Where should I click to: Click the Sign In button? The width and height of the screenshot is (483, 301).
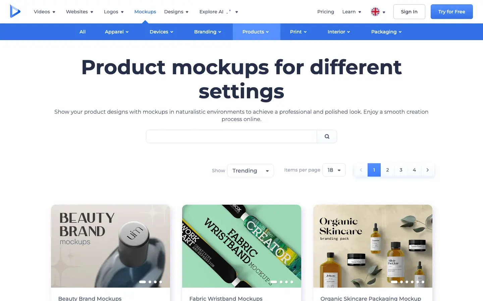[409, 12]
